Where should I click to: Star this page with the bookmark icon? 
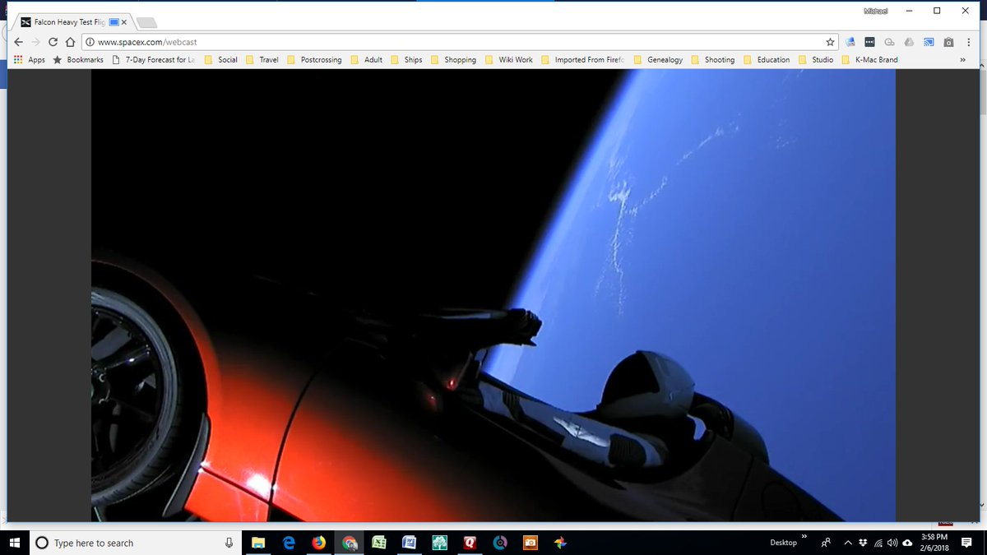click(x=832, y=40)
